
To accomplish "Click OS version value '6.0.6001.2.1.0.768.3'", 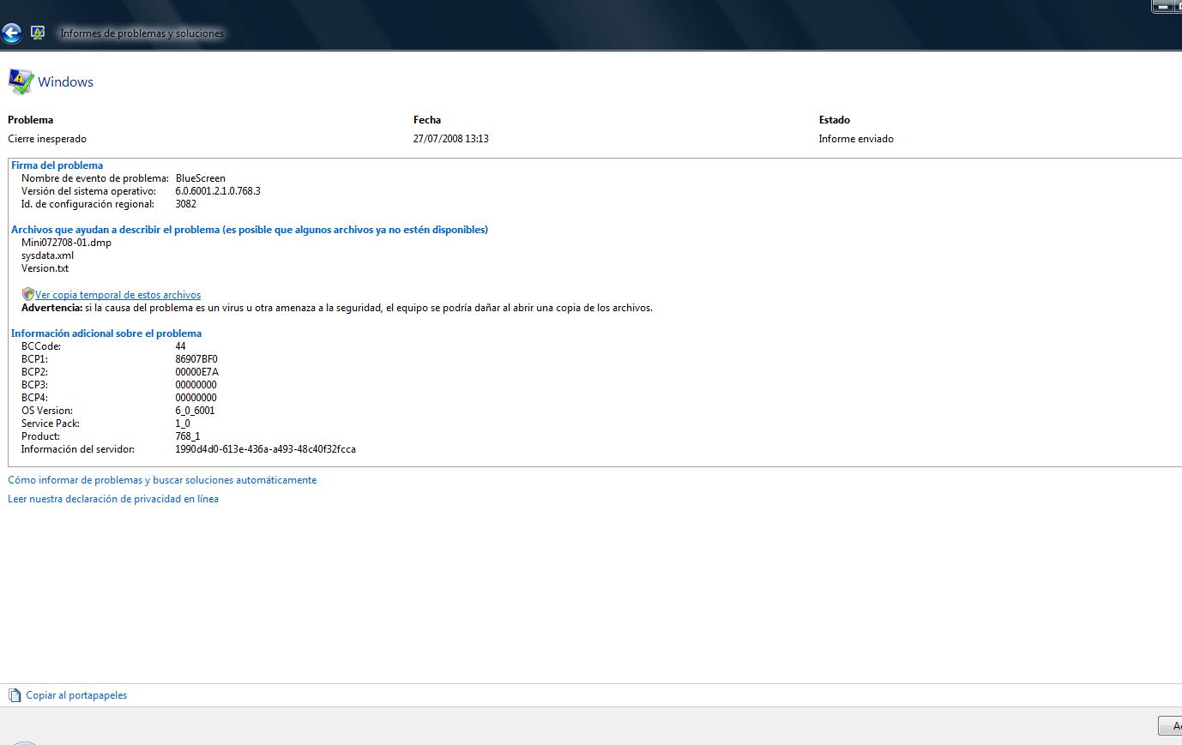I will pos(218,191).
